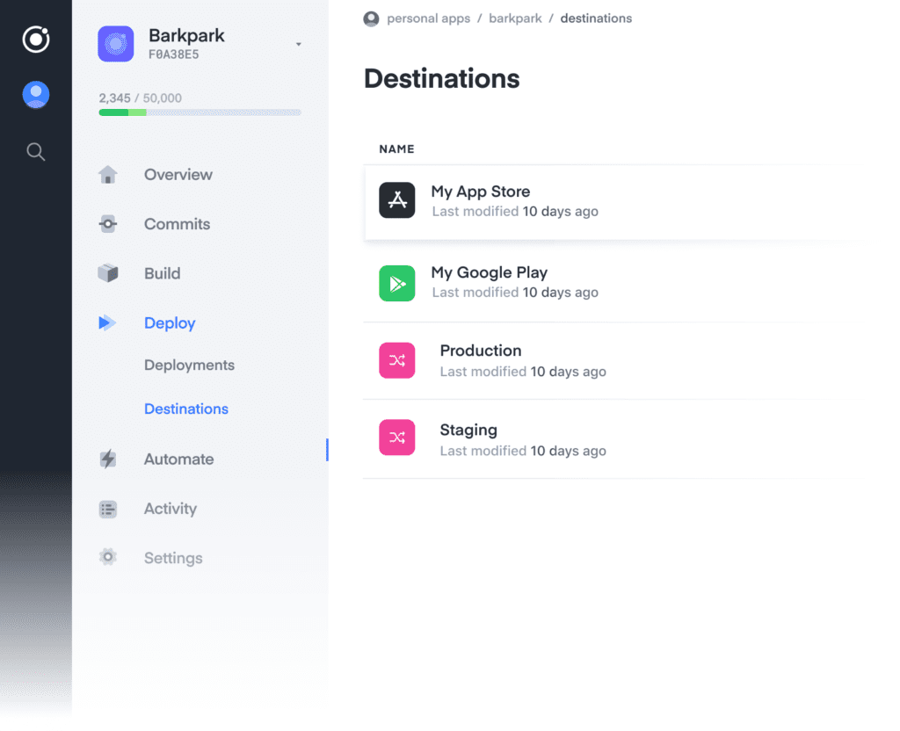Select Destinations in the Deploy section
The width and height of the screenshot is (900, 731).
click(x=185, y=409)
